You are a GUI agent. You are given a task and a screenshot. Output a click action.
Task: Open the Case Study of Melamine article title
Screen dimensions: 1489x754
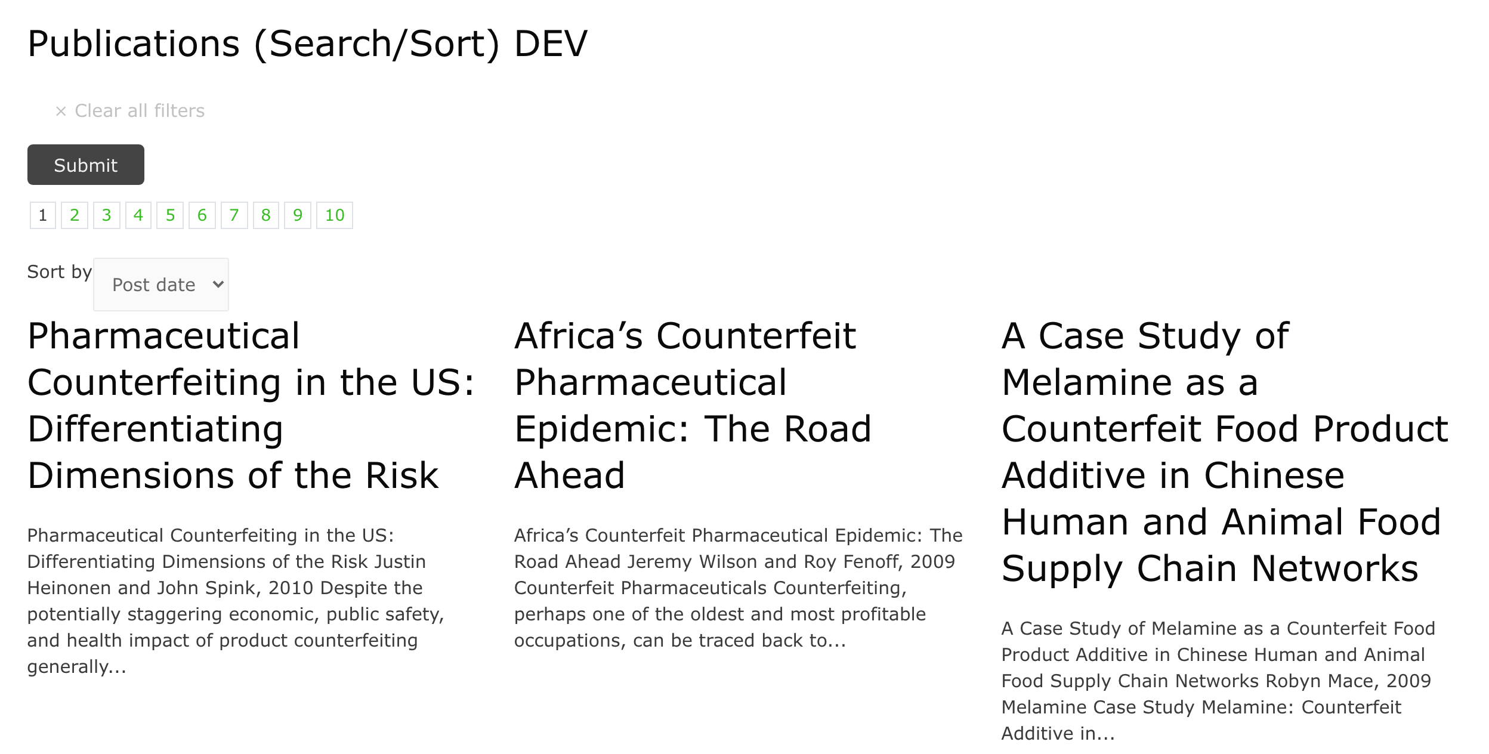[x=1225, y=452]
